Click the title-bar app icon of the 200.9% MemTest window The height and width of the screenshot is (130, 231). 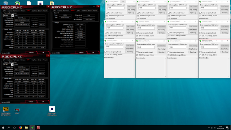[107, 1]
